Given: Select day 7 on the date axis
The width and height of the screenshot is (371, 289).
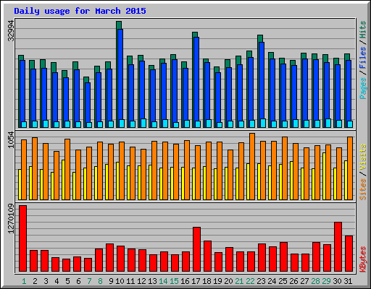Looking at the screenshot, I should coord(89,281).
